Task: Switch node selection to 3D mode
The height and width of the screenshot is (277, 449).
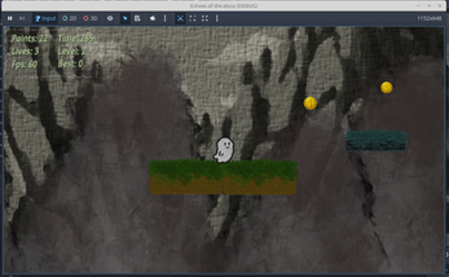Action: coord(90,19)
